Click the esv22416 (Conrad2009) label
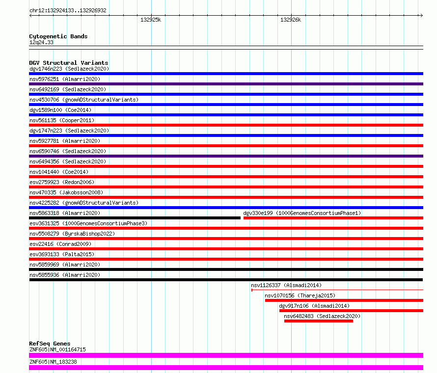437x373 pixels. click(x=60, y=244)
